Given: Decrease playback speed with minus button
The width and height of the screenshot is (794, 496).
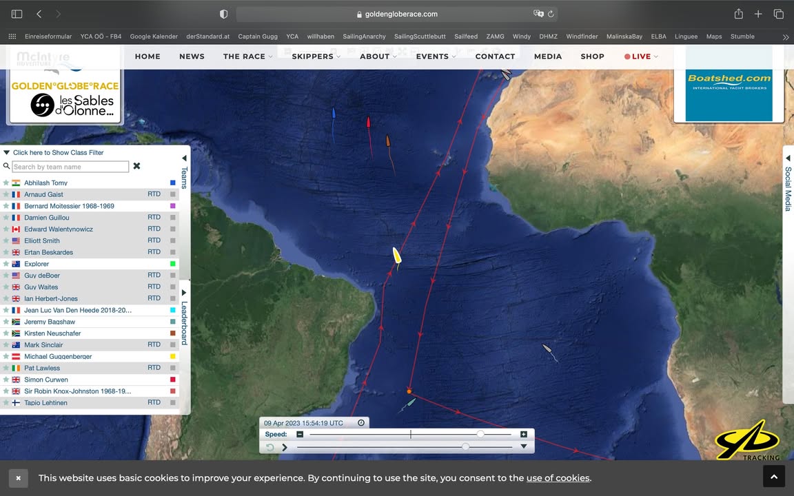Looking at the screenshot, I should coord(300,434).
